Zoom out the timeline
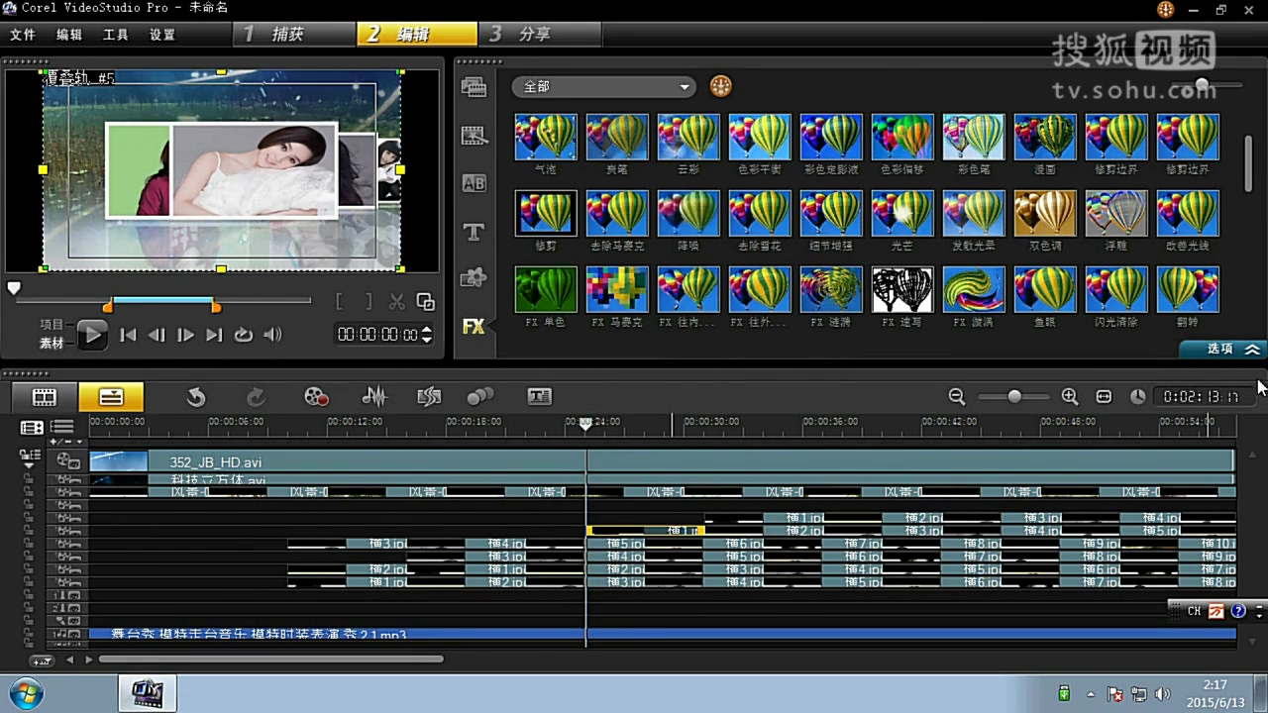The image size is (1268, 713). [x=957, y=396]
